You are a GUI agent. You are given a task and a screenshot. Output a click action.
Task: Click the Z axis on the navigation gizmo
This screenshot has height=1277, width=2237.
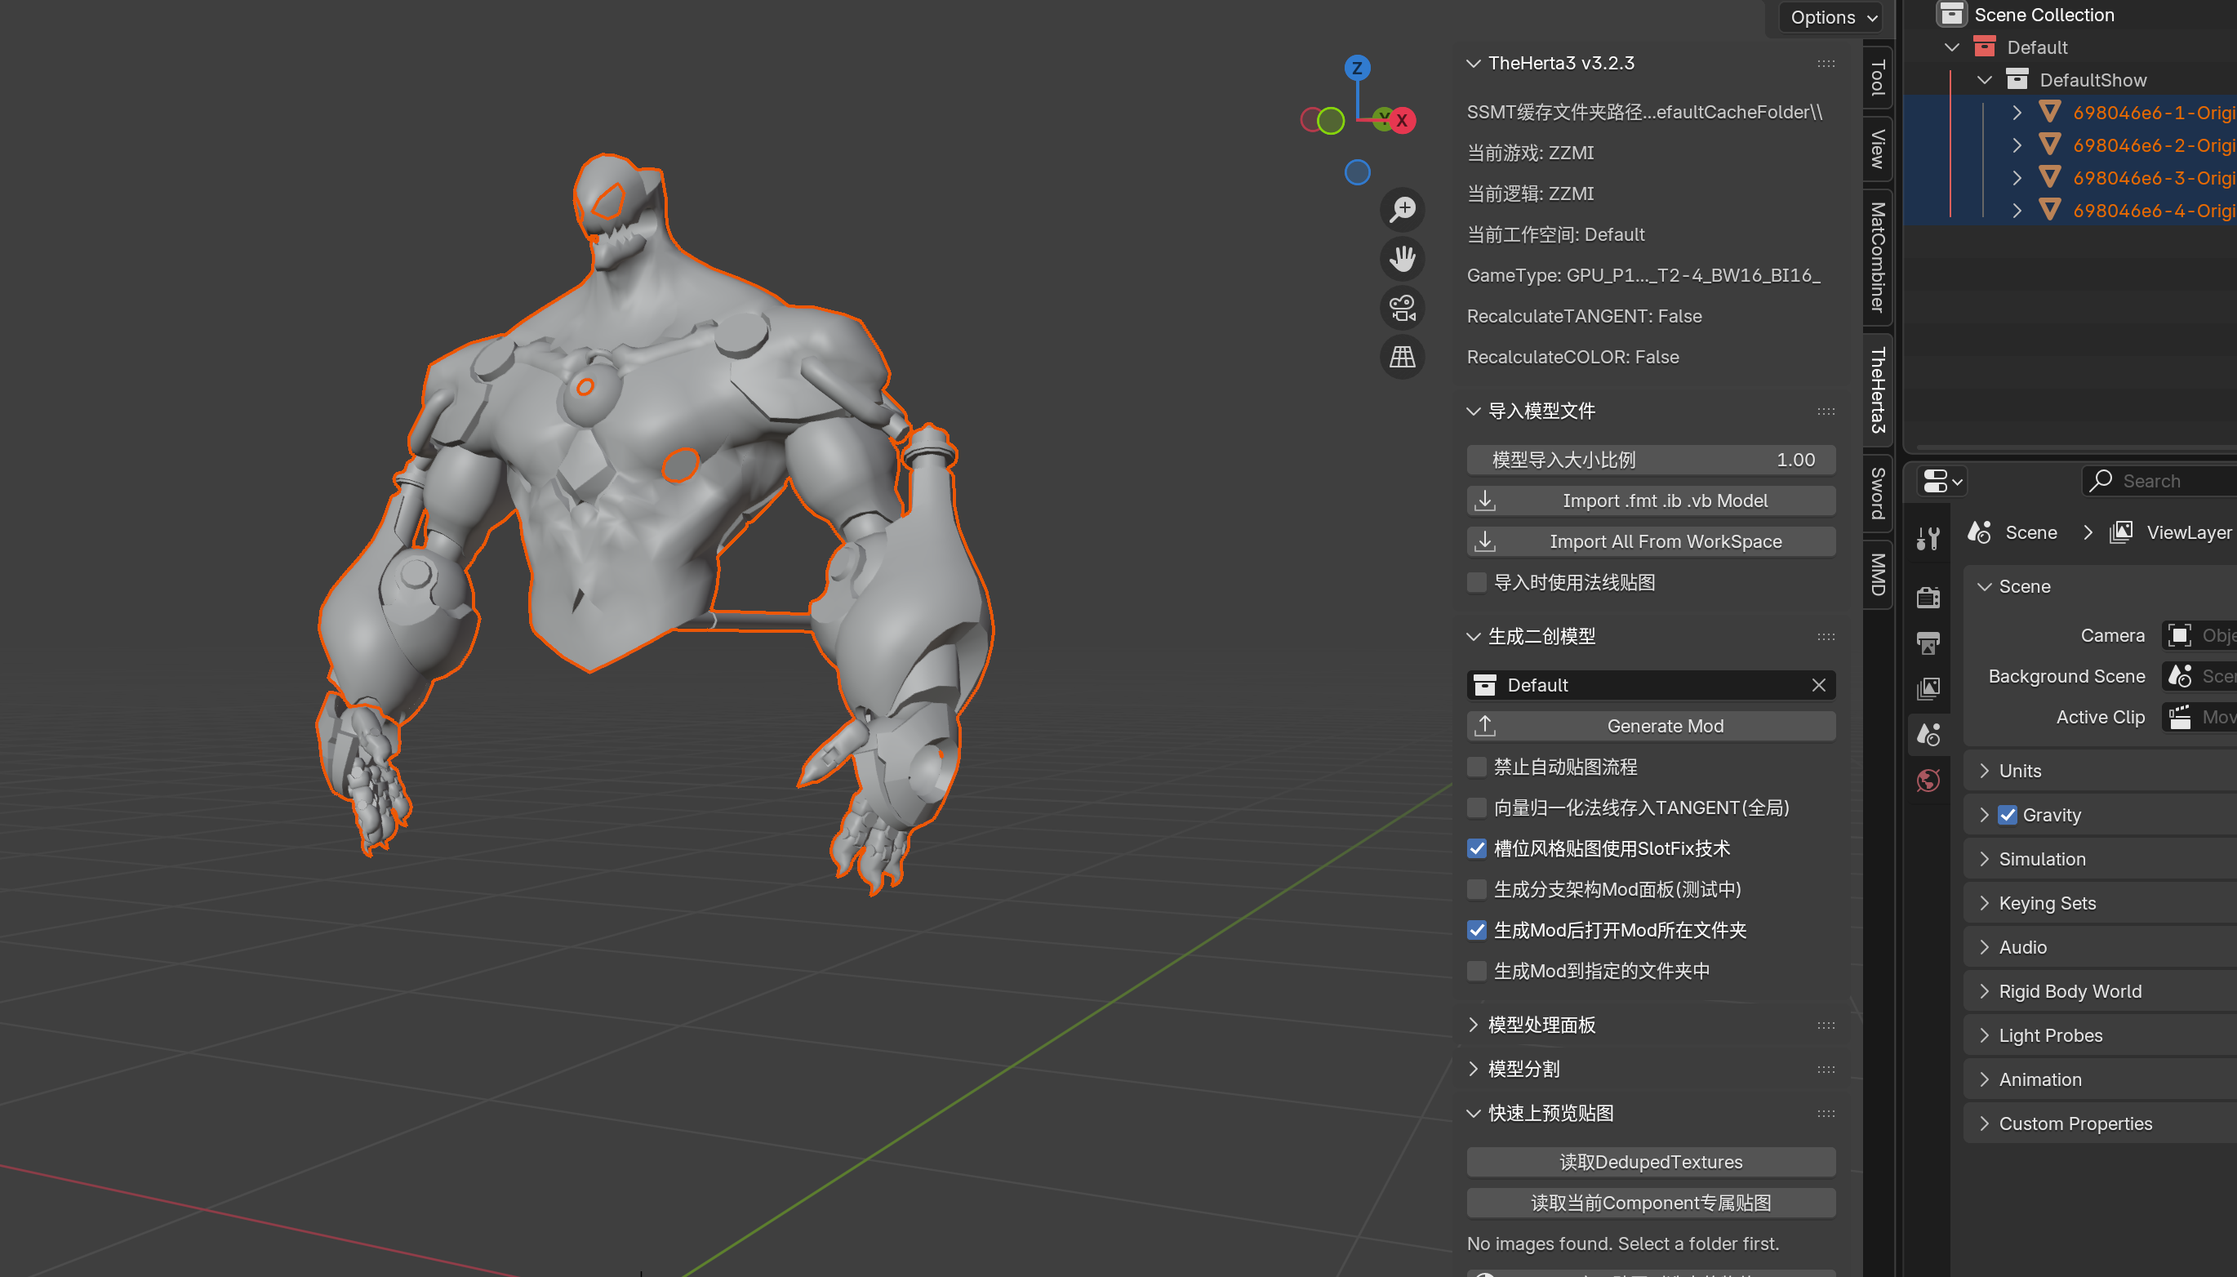coord(1357,67)
